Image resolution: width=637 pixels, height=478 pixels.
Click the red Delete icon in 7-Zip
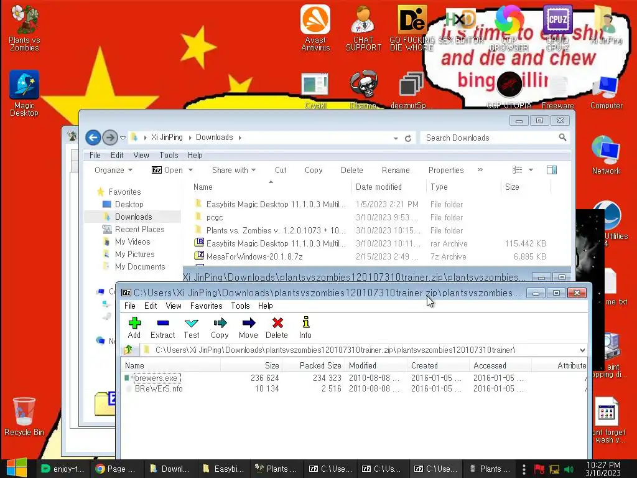tap(277, 327)
